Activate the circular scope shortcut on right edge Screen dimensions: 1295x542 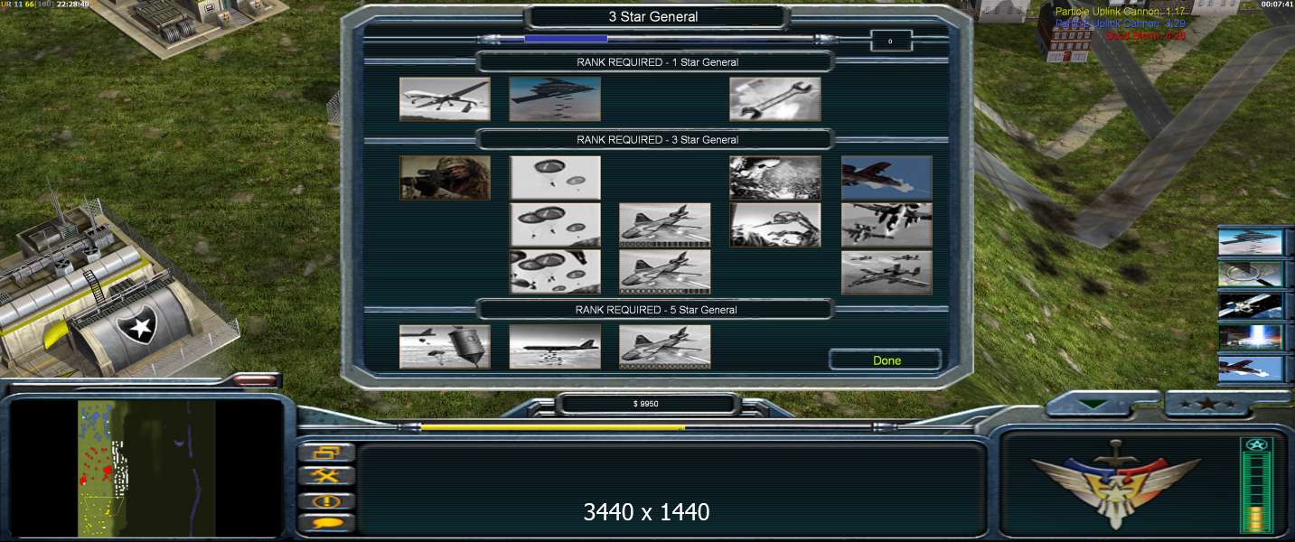click(x=1251, y=273)
